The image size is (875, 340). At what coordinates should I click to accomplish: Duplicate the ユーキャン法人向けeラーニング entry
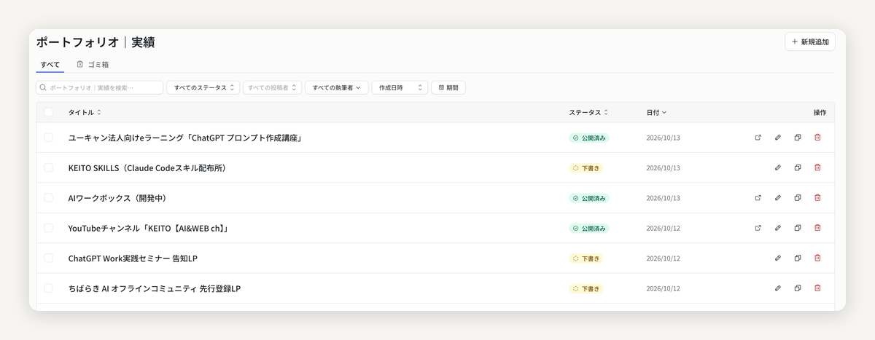tap(798, 137)
